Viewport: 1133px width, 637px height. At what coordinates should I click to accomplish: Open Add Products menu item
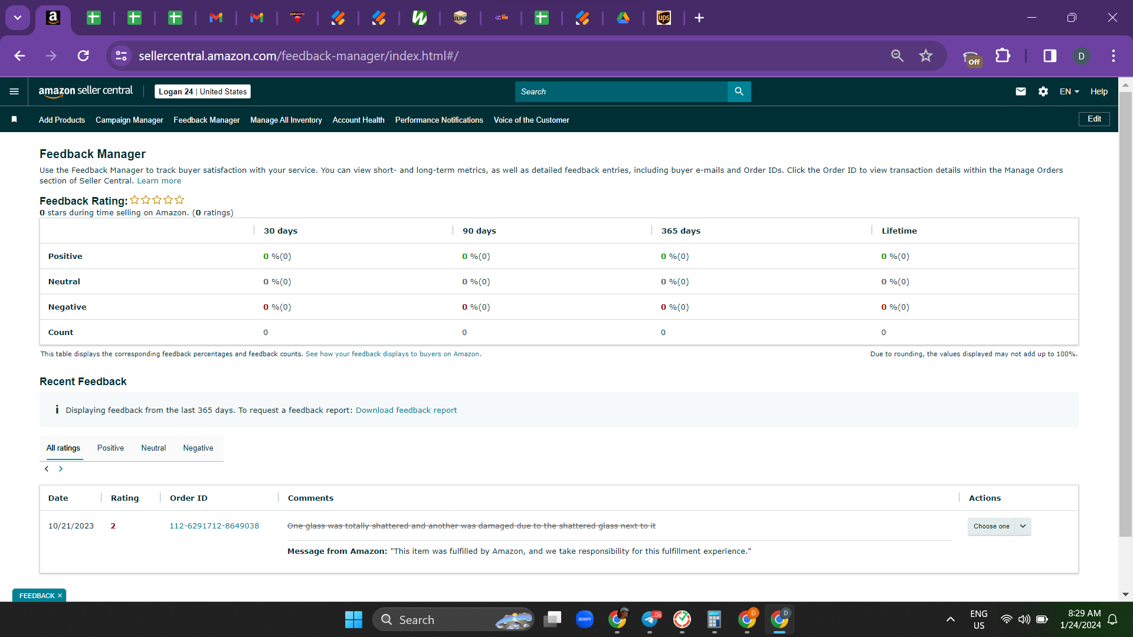pyautogui.click(x=62, y=120)
